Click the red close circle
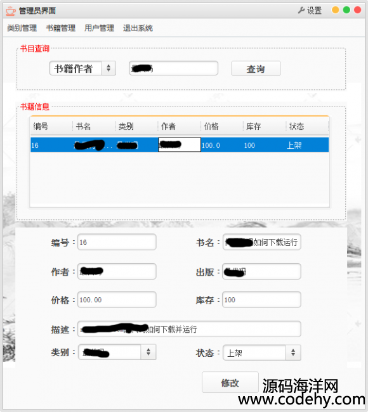This screenshot has height=412, width=368. pos(357,10)
